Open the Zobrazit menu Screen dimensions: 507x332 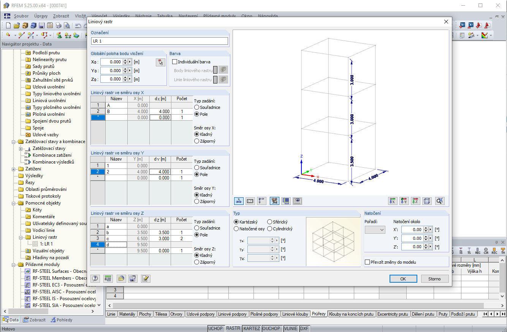point(61,16)
